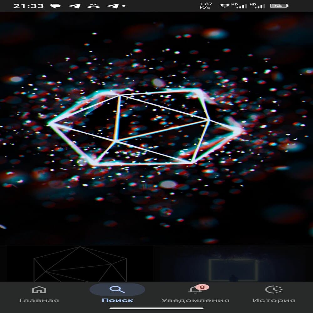Open Уведомления via the bell icon
The width and height of the screenshot is (313, 313).
(195, 290)
